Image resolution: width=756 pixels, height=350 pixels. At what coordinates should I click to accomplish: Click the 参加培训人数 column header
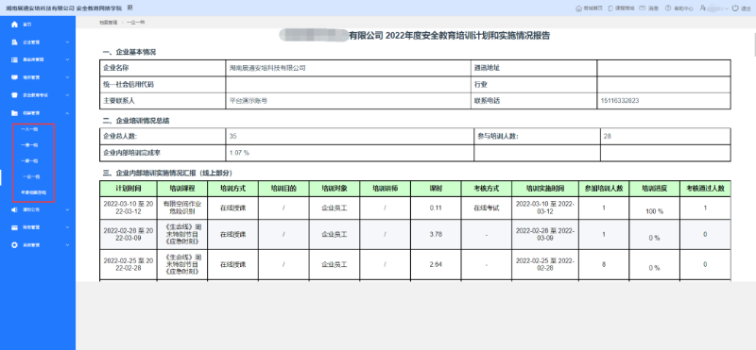tap(603, 189)
